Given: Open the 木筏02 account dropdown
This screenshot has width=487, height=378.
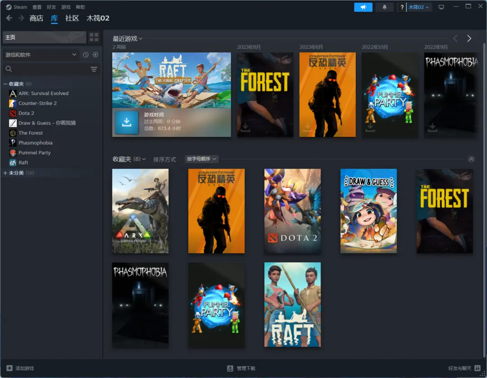Looking at the screenshot, I should coord(418,7).
